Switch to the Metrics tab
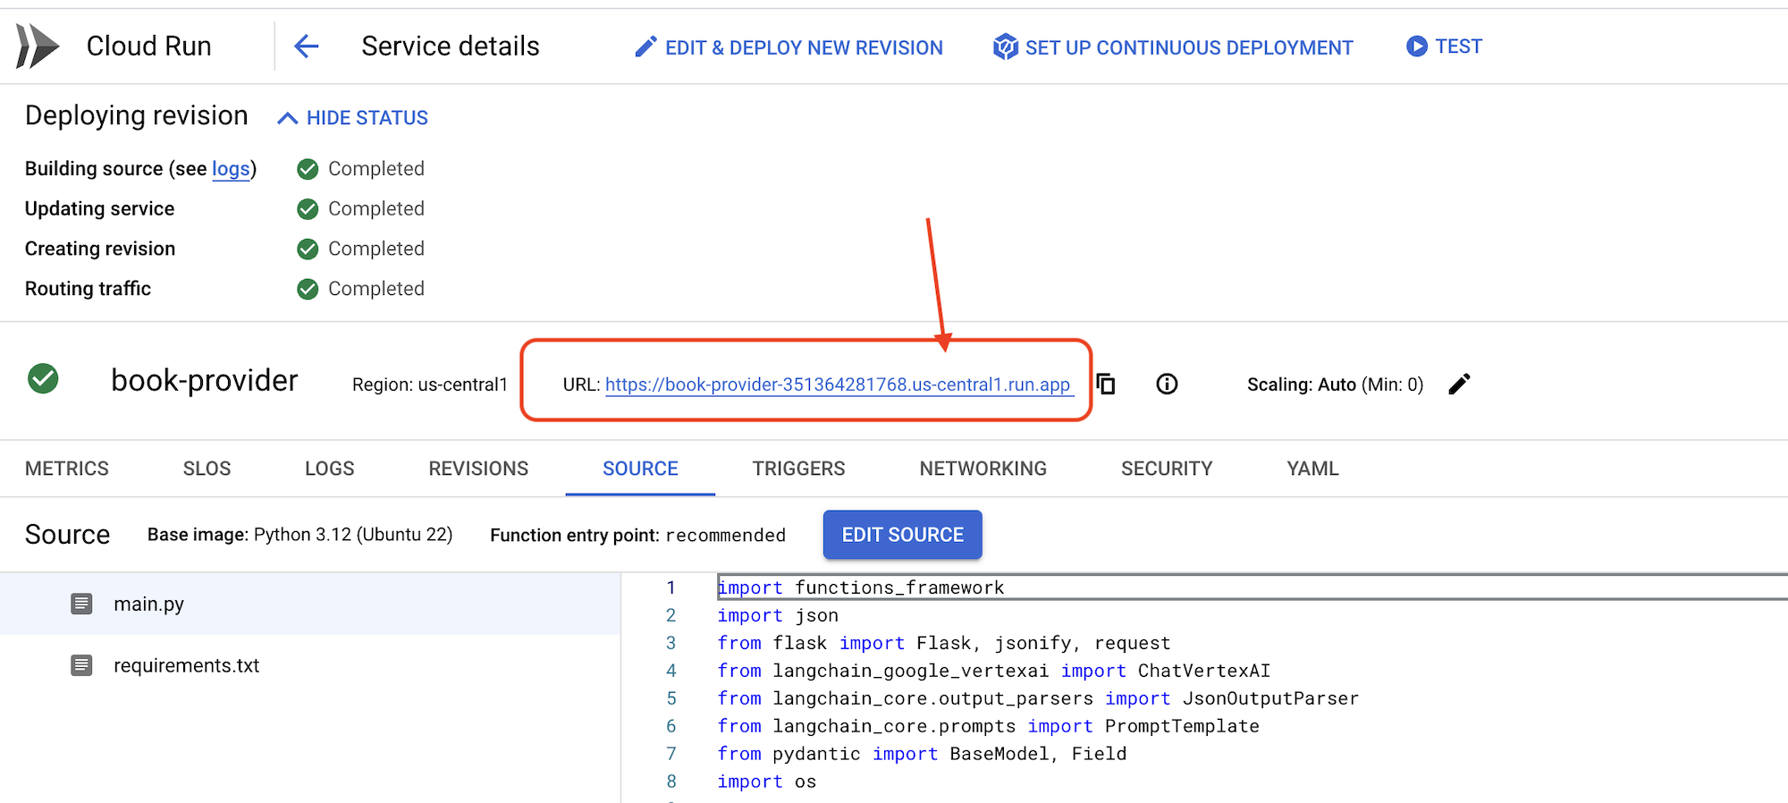This screenshot has height=803, width=1788. (67, 469)
